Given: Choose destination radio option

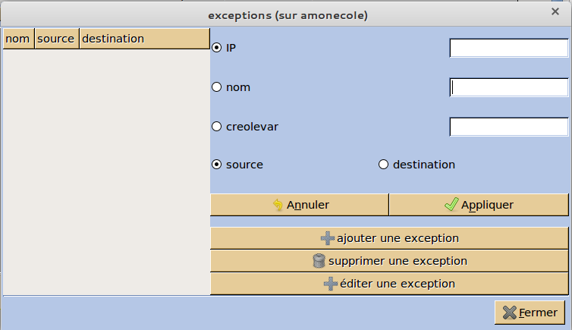Looking at the screenshot, I should 383,165.
